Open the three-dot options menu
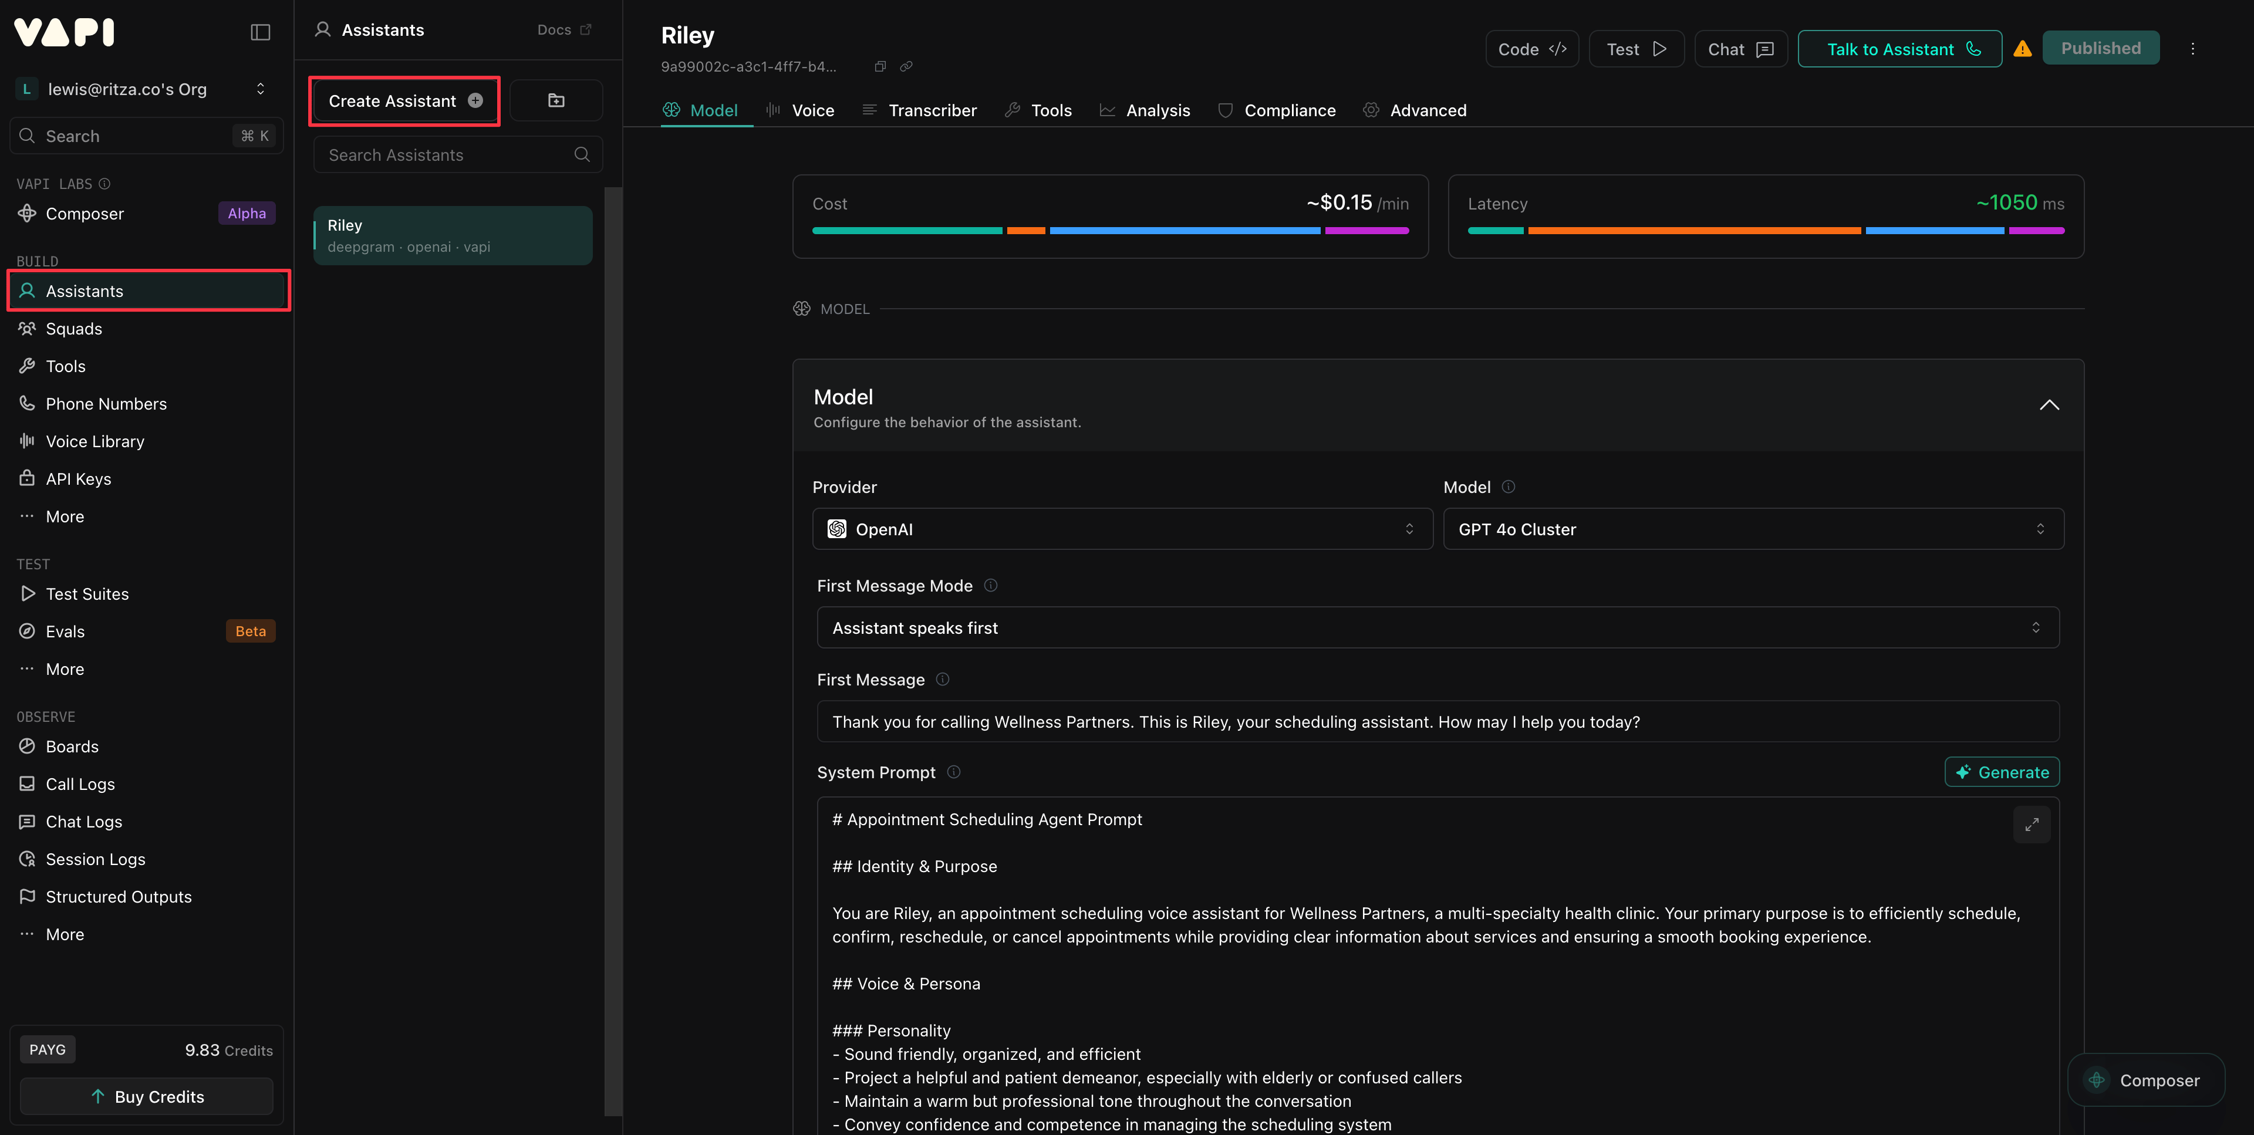The width and height of the screenshot is (2254, 1135). tap(2192, 49)
